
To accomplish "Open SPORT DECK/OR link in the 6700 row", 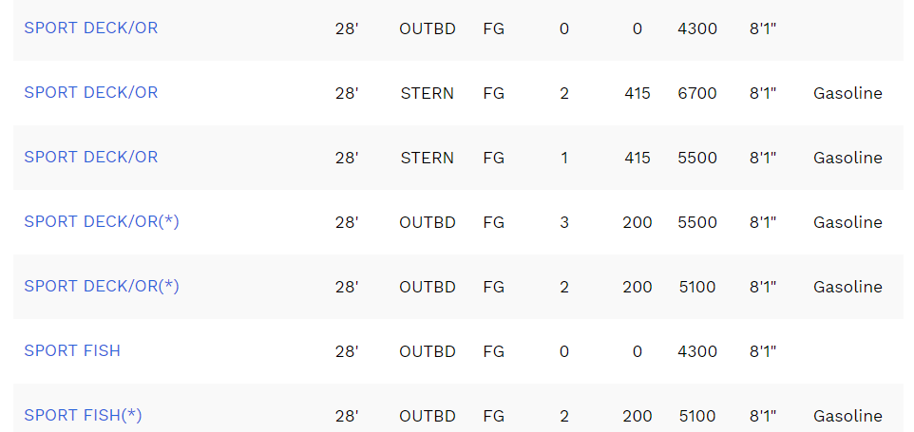I will [x=91, y=93].
